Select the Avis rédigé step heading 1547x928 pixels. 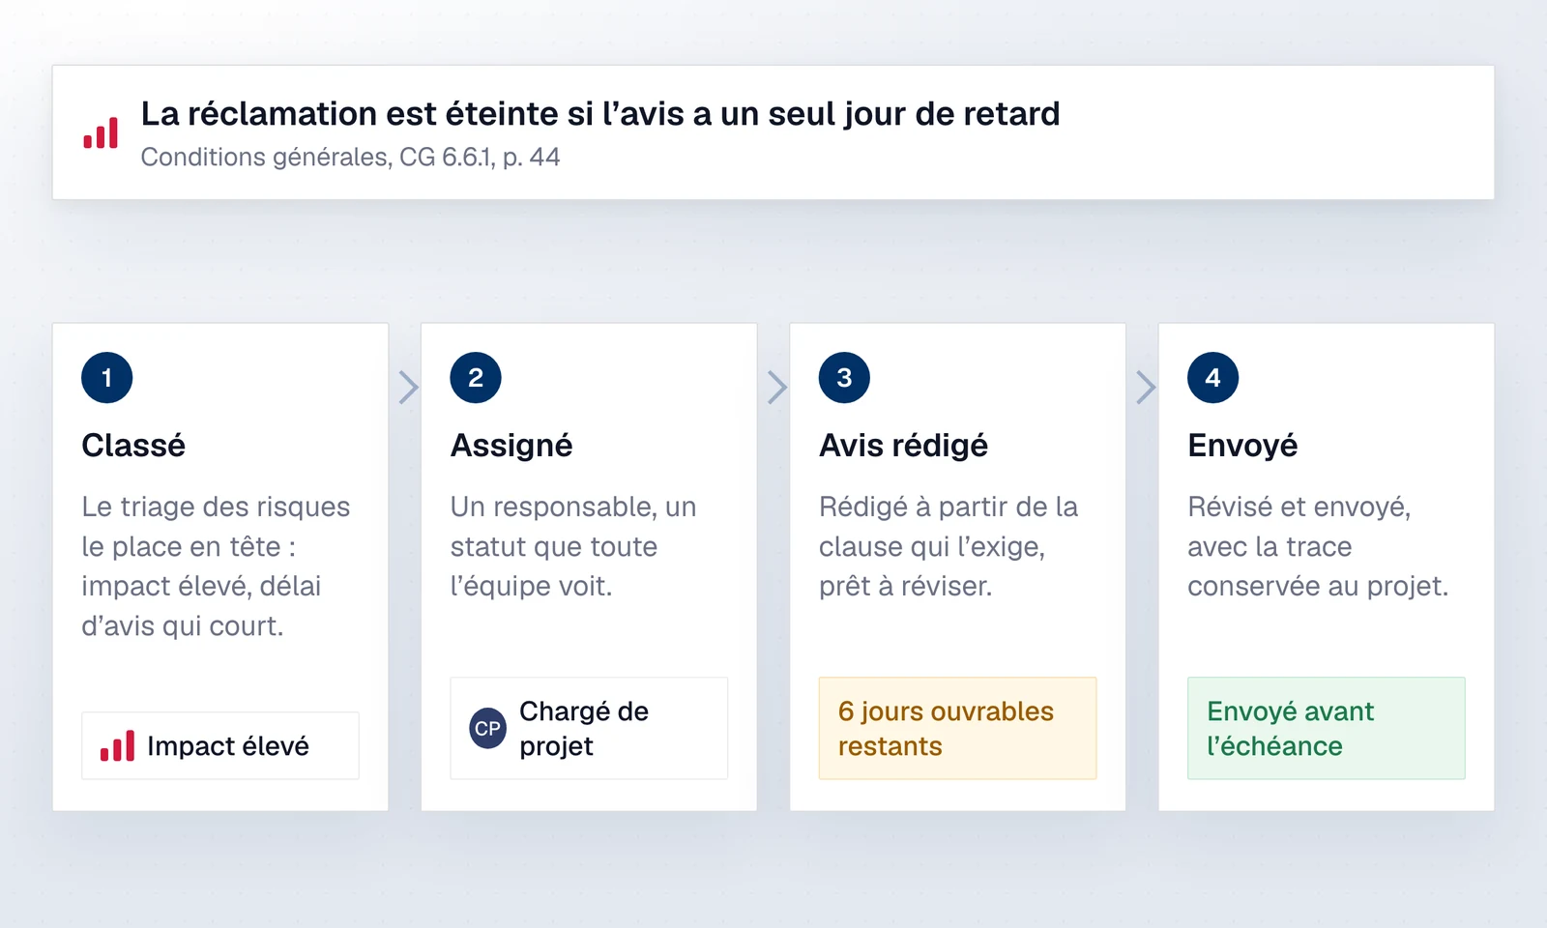click(903, 446)
